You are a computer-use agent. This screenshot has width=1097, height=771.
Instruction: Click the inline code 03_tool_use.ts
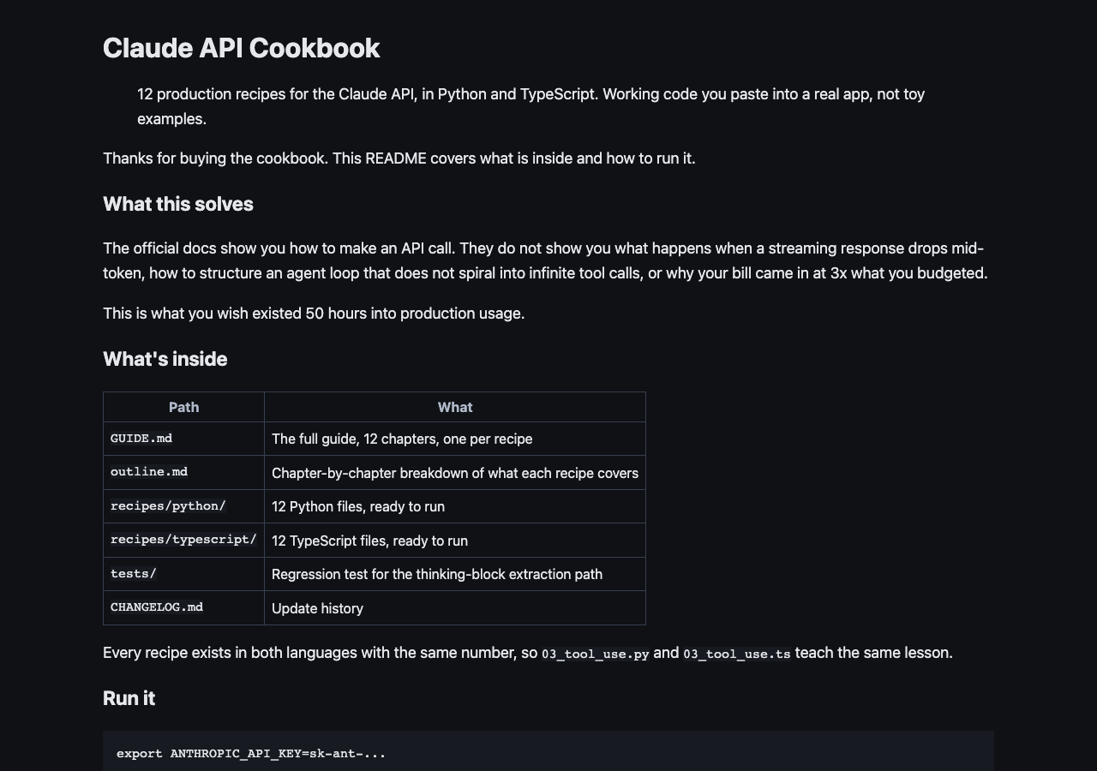[x=737, y=654]
